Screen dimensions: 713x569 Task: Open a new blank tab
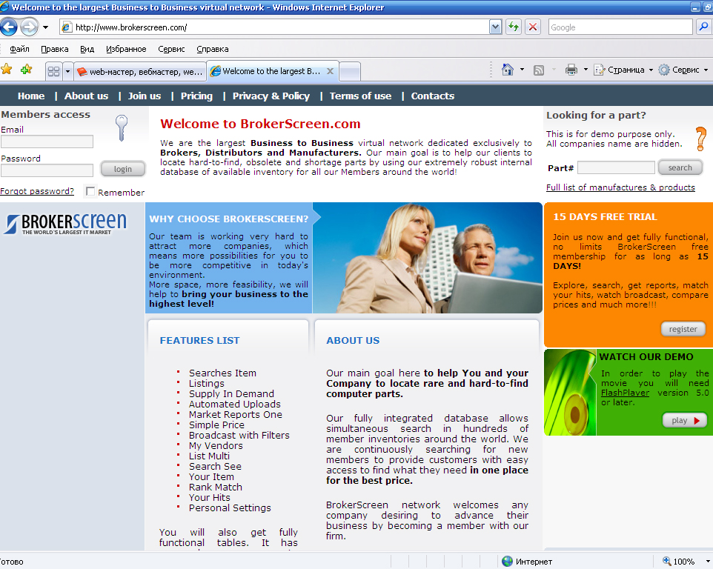(x=350, y=71)
